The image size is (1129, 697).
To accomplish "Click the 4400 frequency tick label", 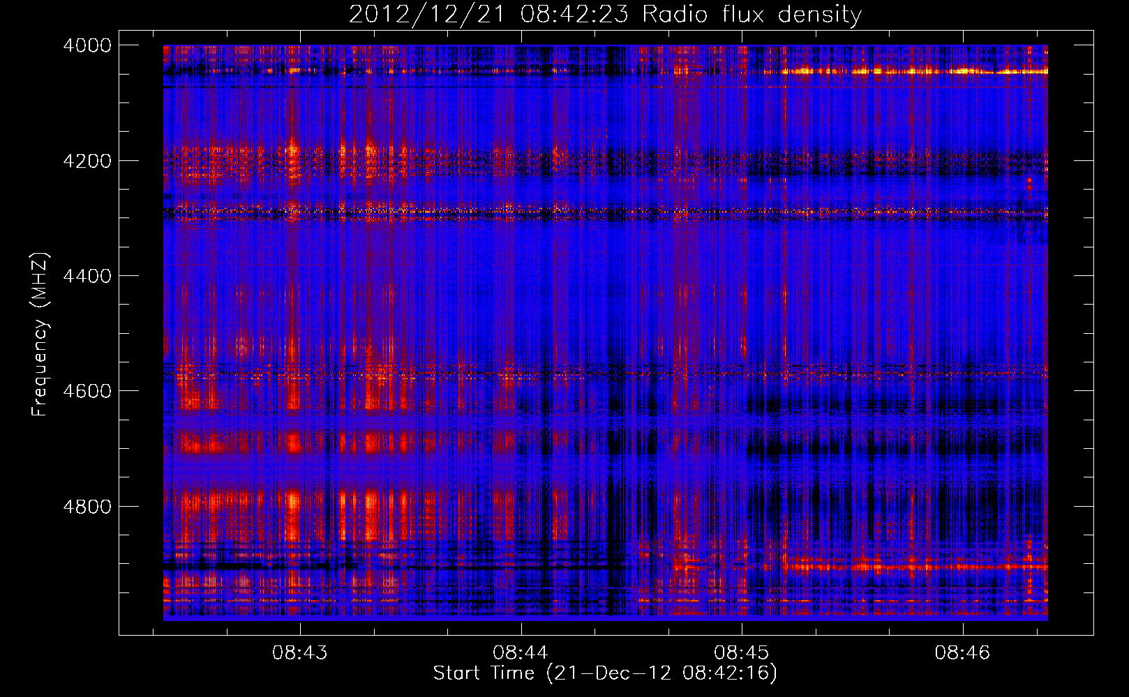I will [87, 276].
